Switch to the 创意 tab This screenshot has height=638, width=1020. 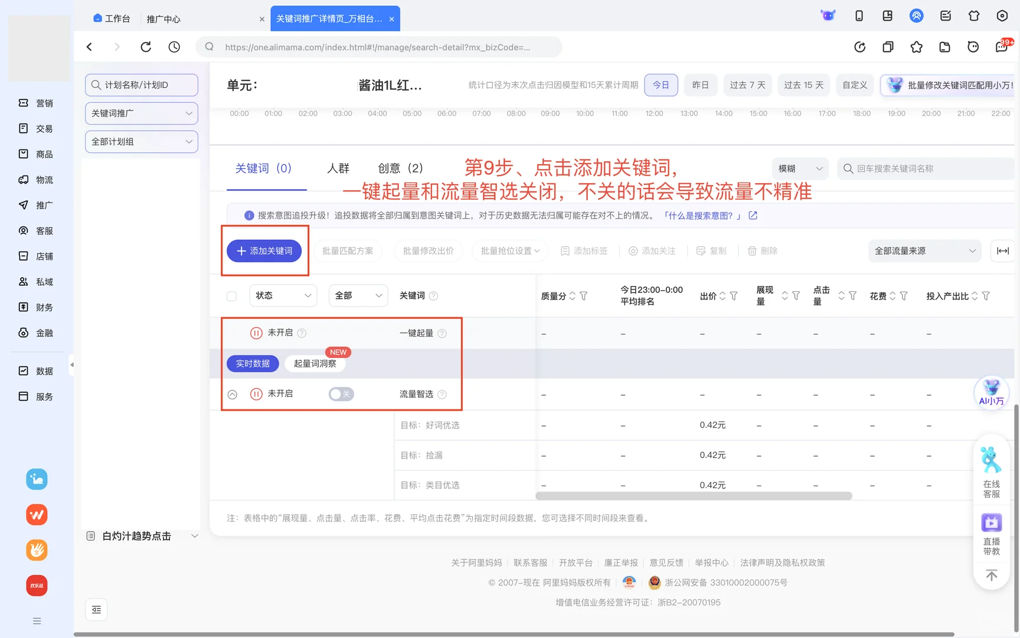point(400,168)
